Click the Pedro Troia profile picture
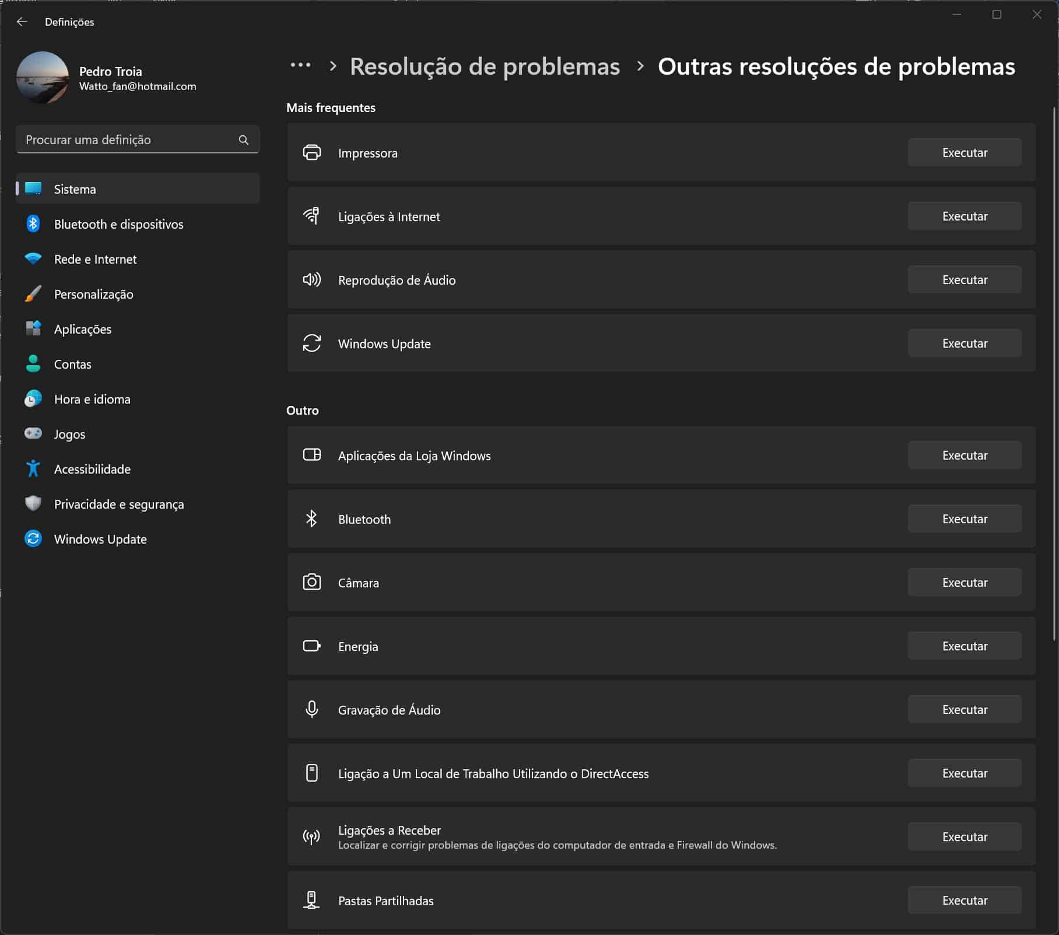 click(43, 78)
